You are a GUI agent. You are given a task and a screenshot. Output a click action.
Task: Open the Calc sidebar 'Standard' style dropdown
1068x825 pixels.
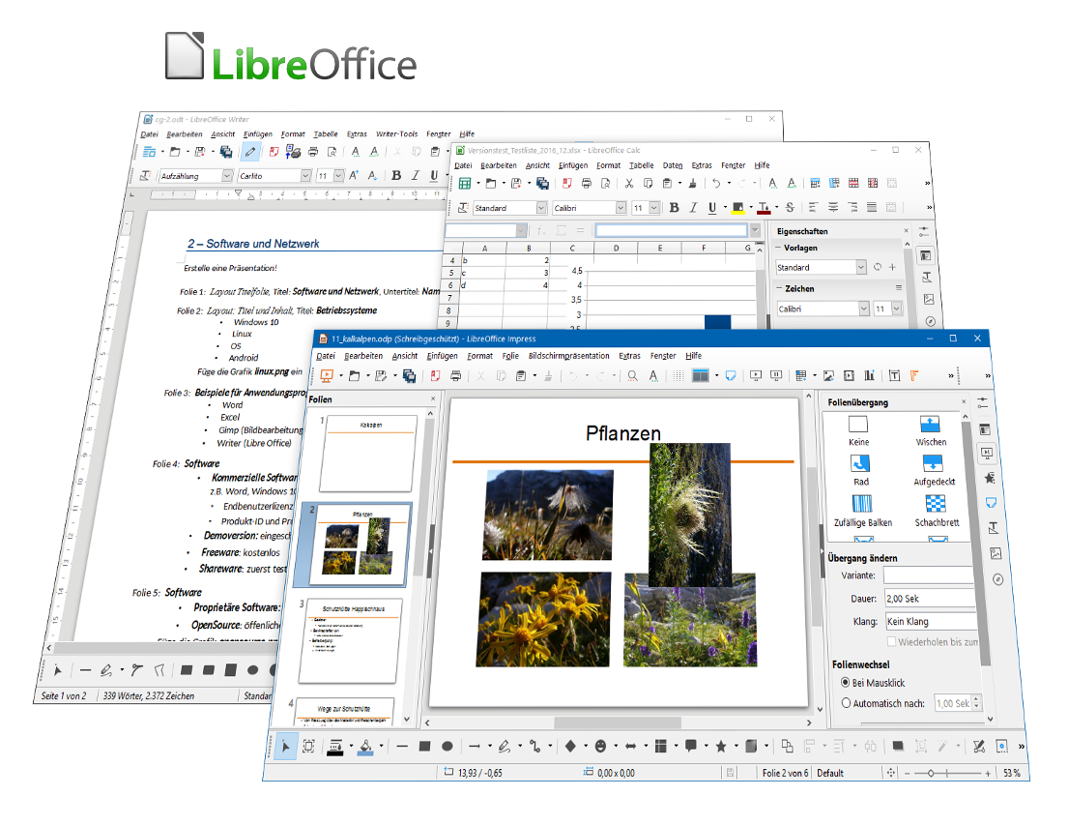[x=861, y=267]
